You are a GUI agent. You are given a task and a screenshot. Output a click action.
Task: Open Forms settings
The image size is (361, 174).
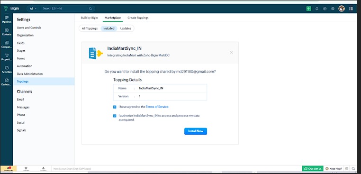[21, 58]
